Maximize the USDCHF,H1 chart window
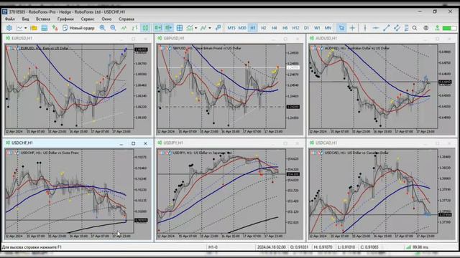Image resolution: width=460 pixels, height=258 pixels. pyautogui.click(x=133, y=143)
